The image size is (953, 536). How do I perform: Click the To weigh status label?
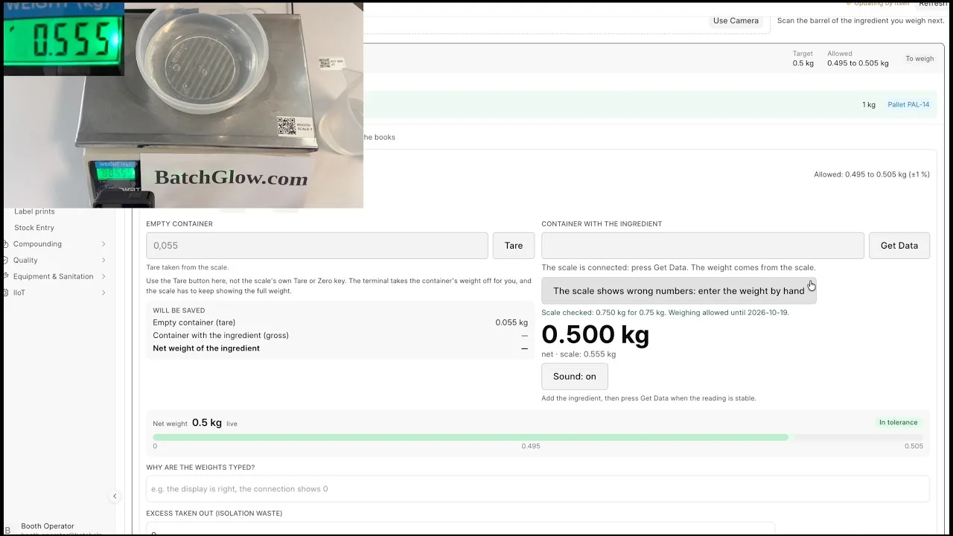coord(919,59)
